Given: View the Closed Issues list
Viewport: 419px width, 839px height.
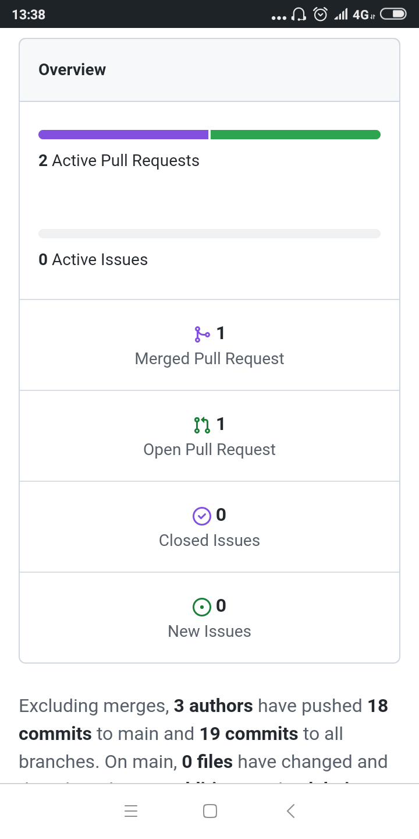Looking at the screenshot, I should pyautogui.click(x=210, y=540).
